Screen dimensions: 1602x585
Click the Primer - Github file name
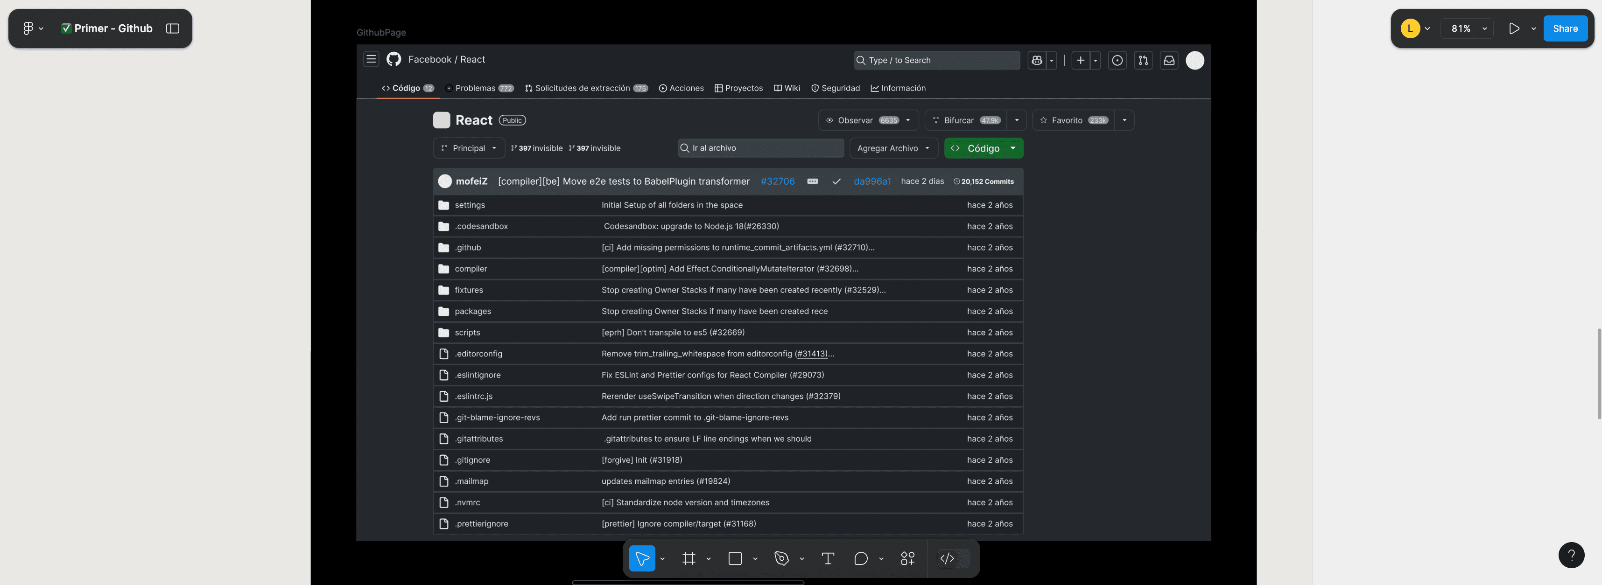[113, 28]
